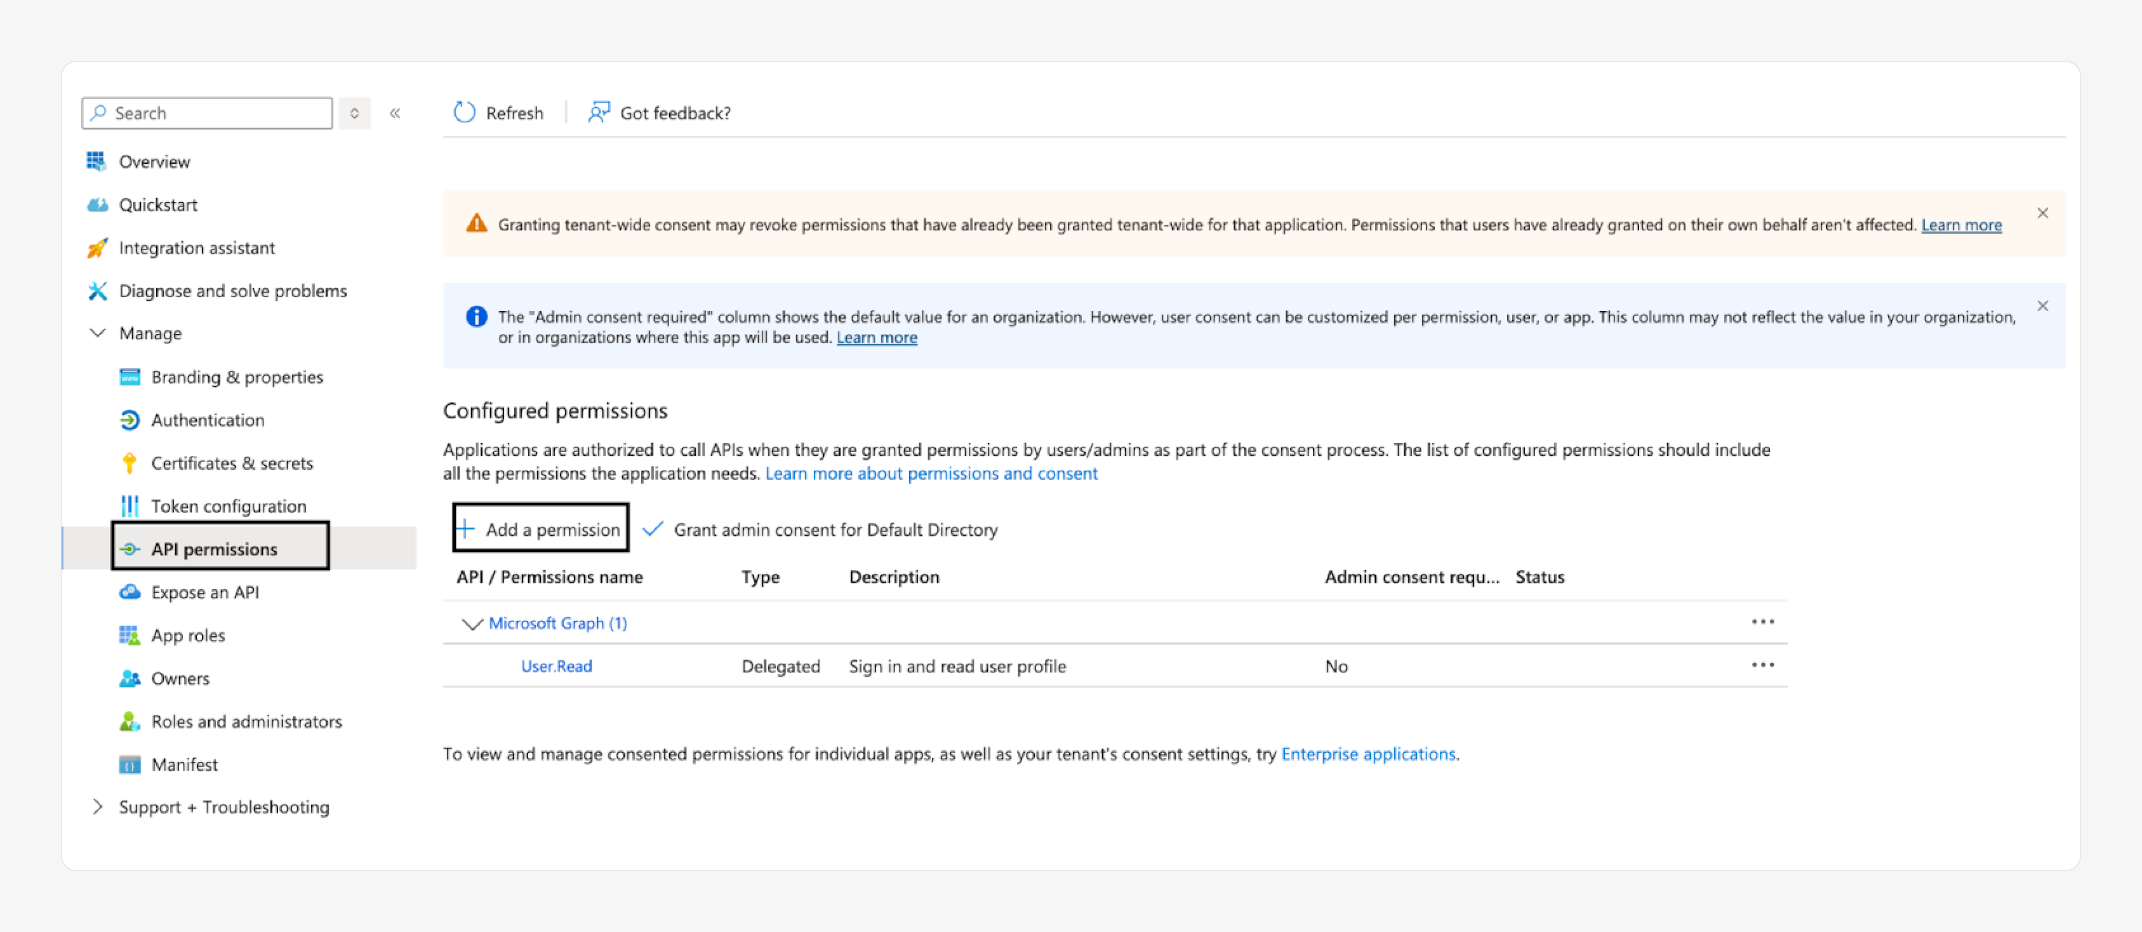Expand Support + Troubleshooting section
This screenshot has width=2142, height=932.
tap(97, 806)
